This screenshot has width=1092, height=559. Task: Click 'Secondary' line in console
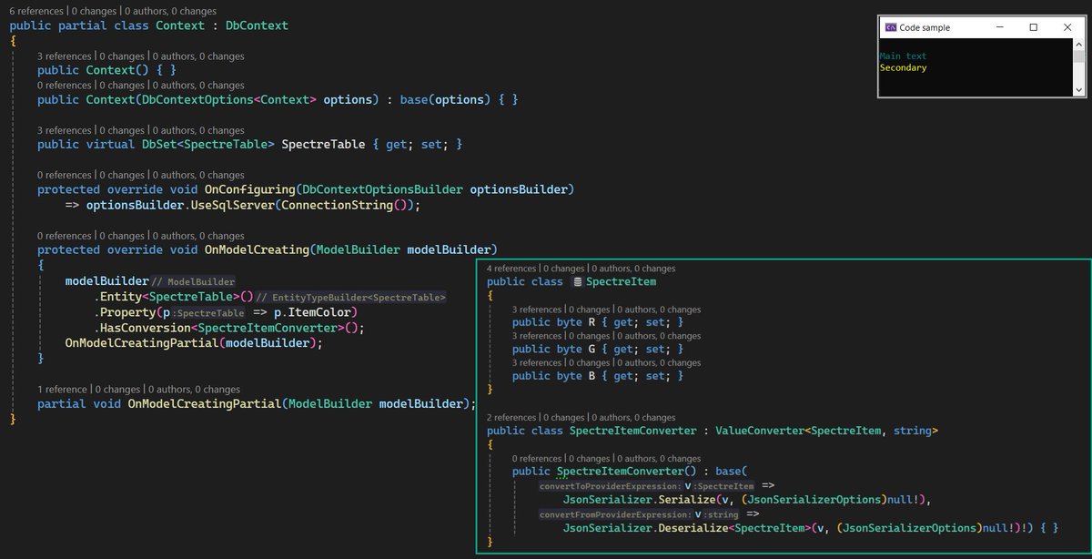coord(903,67)
